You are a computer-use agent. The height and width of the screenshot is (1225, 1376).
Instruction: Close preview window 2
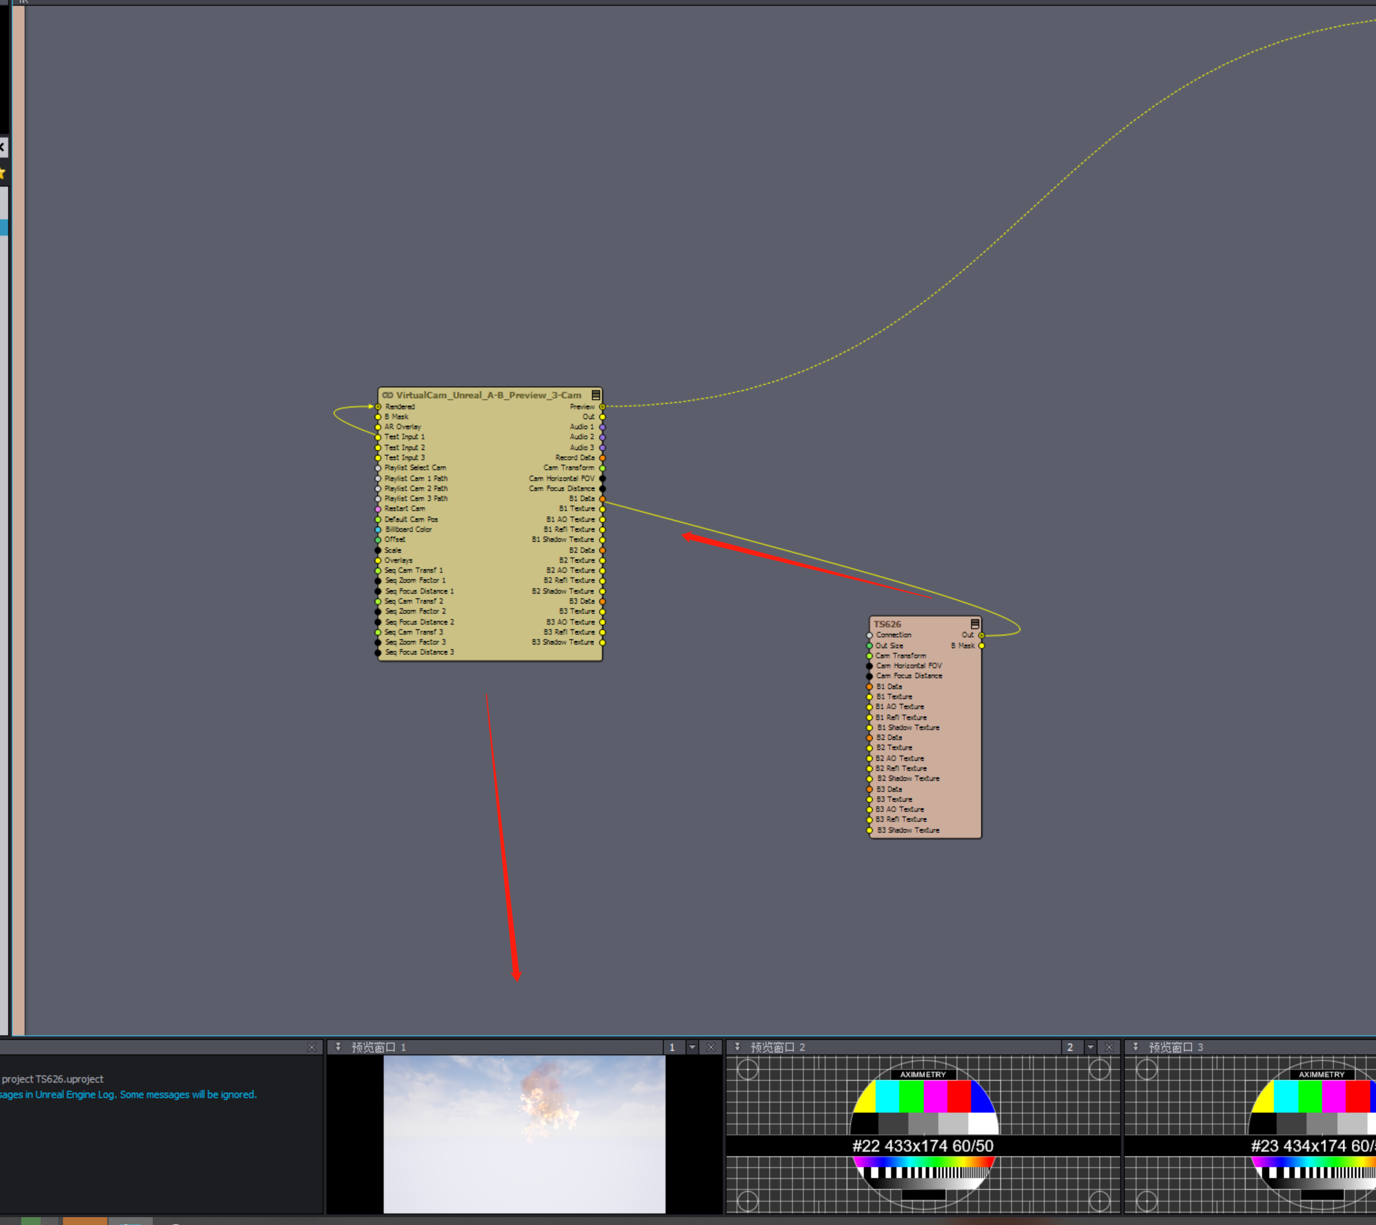click(1109, 1047)
